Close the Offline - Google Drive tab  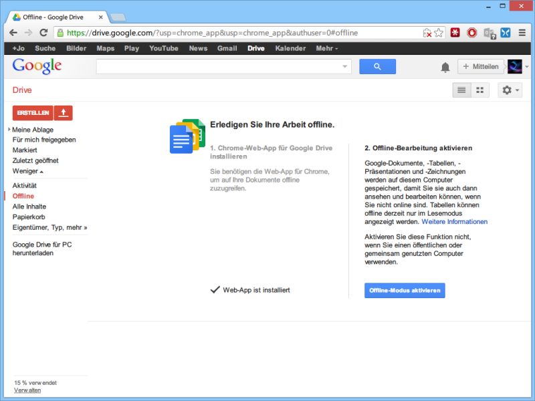pos(100,17)
